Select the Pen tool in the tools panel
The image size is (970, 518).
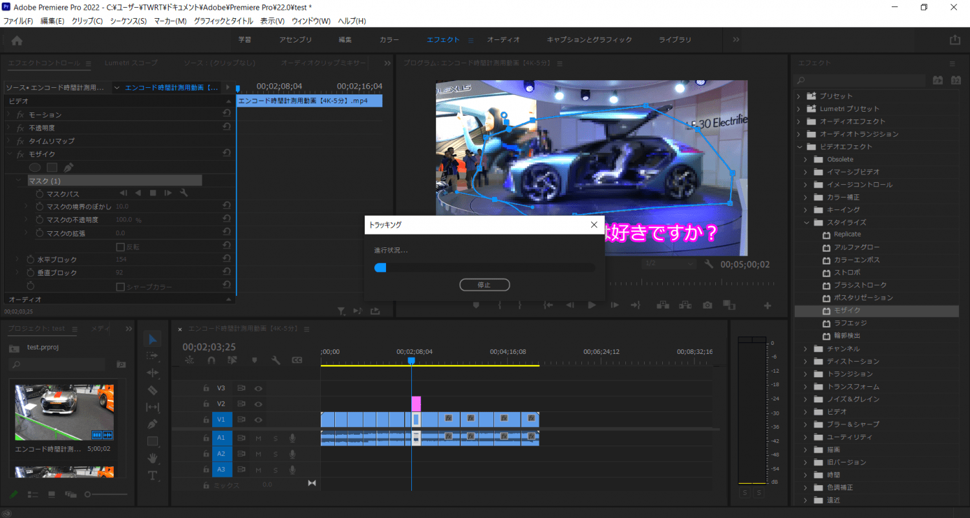(153, 424)
